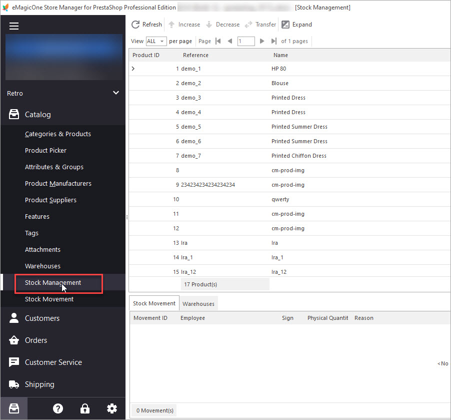Image resolution: width=451 pixels, height=420 pixels.
Task: Open Stock Movement sidebar menu item
Action: [x=49, y=299]
